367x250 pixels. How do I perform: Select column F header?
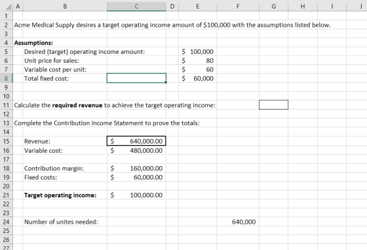tap(238, 7)
